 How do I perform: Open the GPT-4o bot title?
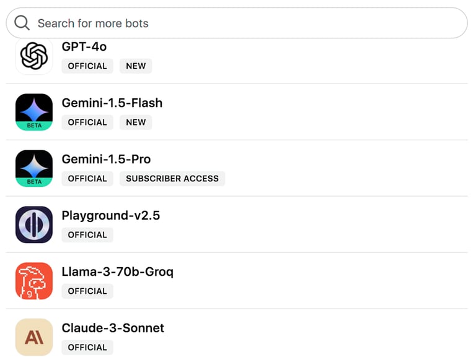click(x=84, y=46)
